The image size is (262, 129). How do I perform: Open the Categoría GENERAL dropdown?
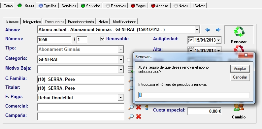tap(121, 60)
